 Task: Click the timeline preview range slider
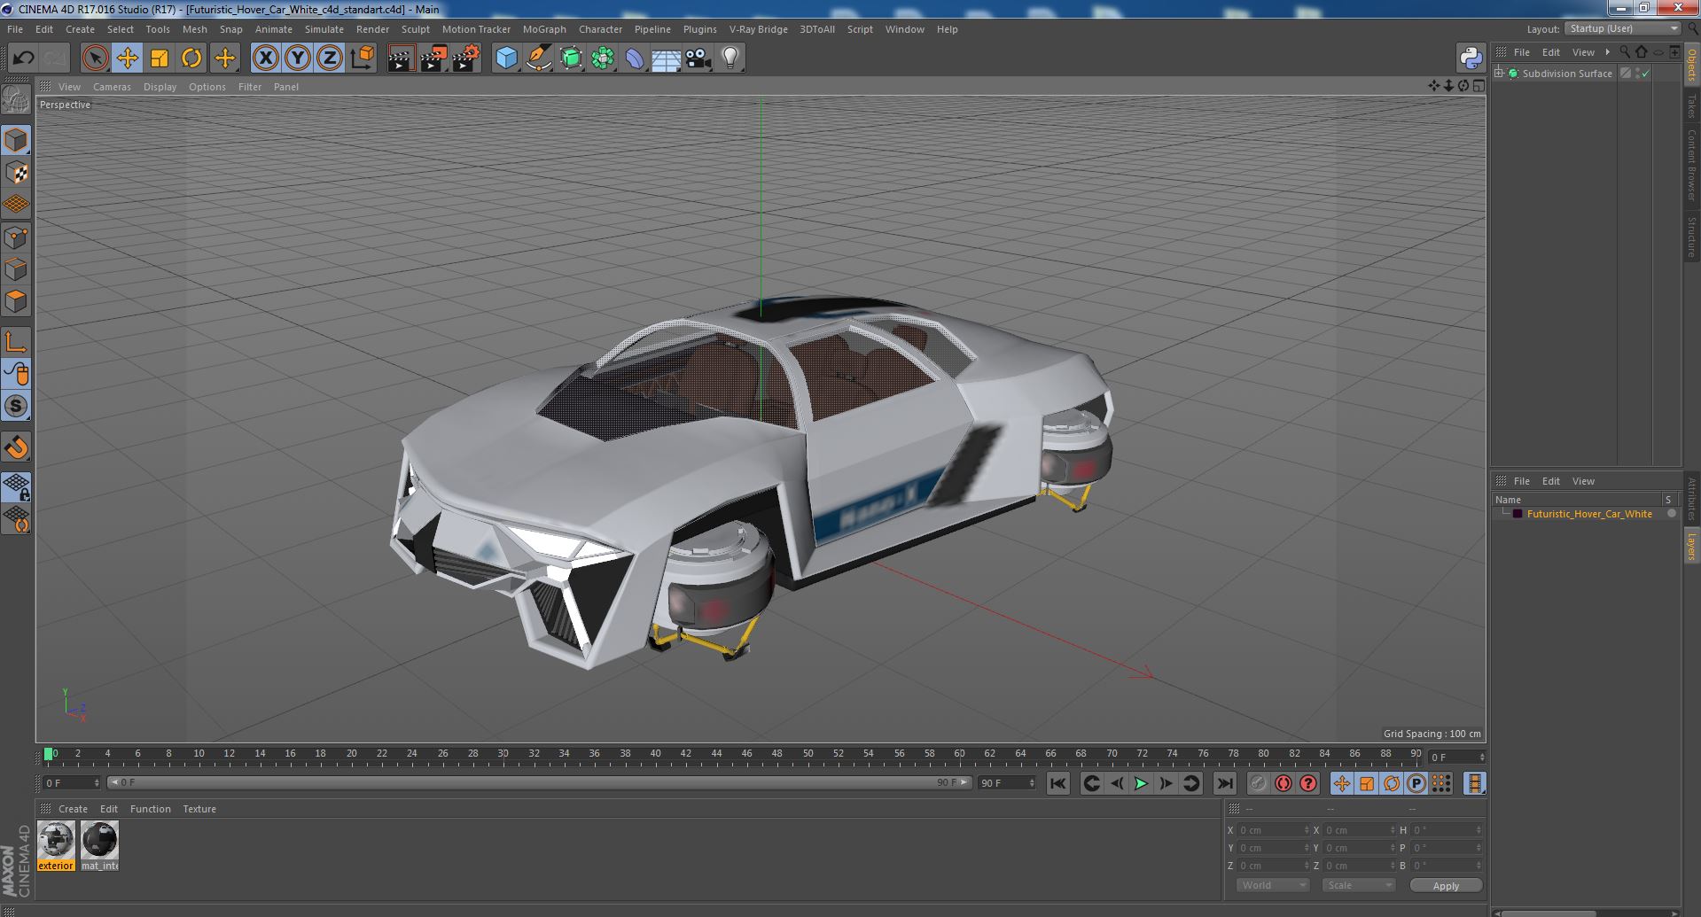539,783
